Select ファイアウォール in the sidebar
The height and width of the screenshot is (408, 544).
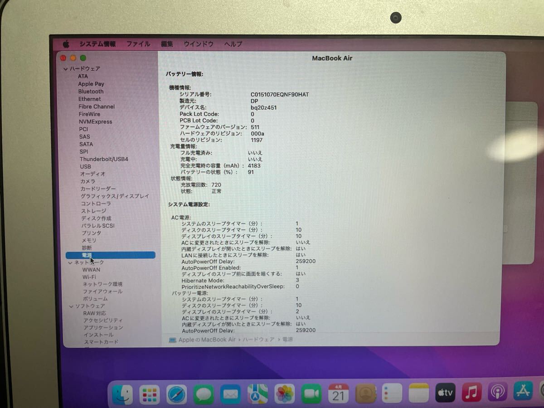102,291
